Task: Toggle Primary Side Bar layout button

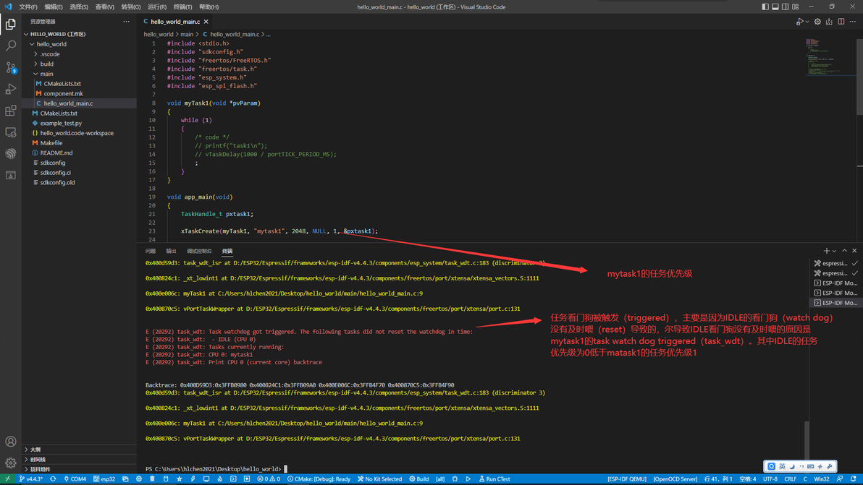Action: 765,7
